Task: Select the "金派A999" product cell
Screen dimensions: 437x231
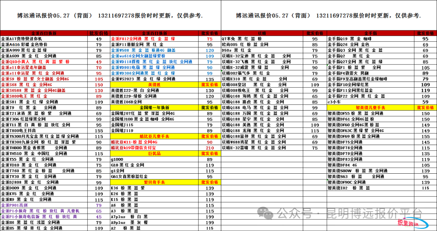Action: [x=44, y=50]
